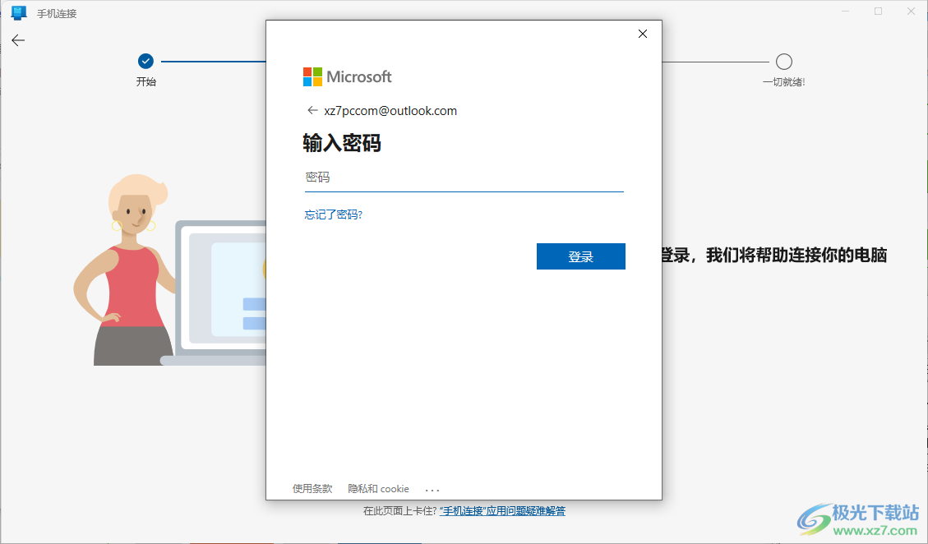Screen dimensions: 928x544
Task: Focus the 密码 password input field
Action: click(x=464, y=177)
